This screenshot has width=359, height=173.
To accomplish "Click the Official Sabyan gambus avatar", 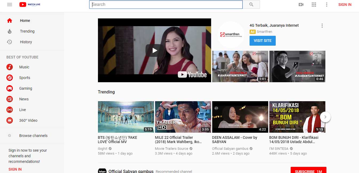I will click(x=102, y=171).
